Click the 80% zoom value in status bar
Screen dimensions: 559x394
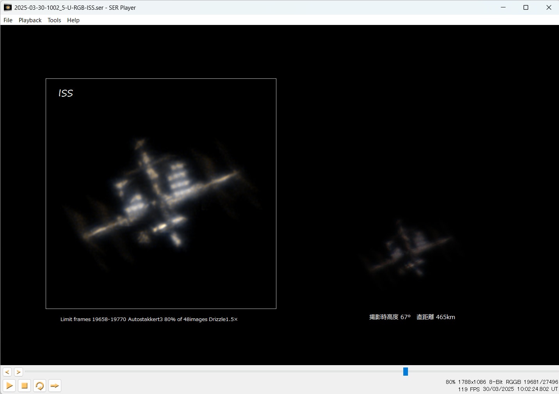point(450,382)
